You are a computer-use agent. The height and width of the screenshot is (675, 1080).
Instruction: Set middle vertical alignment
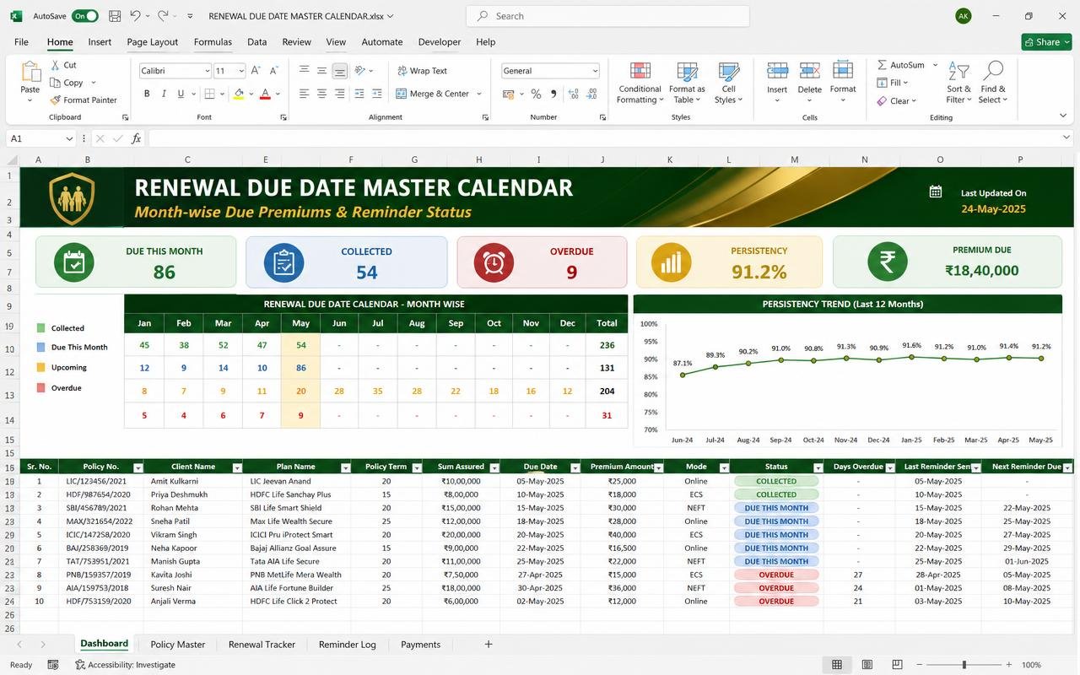[321, 71]
